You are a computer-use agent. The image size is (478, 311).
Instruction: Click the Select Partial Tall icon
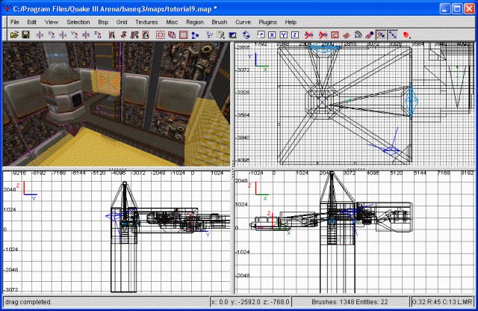pos(134,35)
